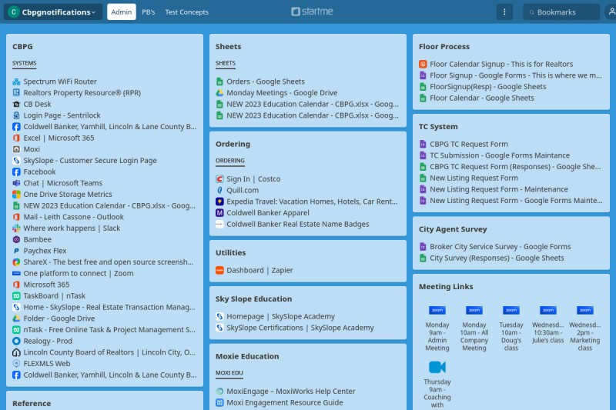Open FloorSignup(Resp) - Google Sheets

pos(487,87)
